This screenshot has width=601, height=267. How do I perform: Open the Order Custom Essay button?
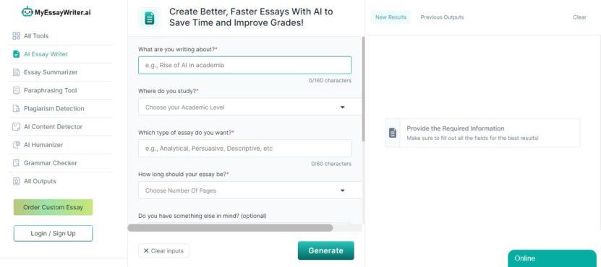[53, 207]
